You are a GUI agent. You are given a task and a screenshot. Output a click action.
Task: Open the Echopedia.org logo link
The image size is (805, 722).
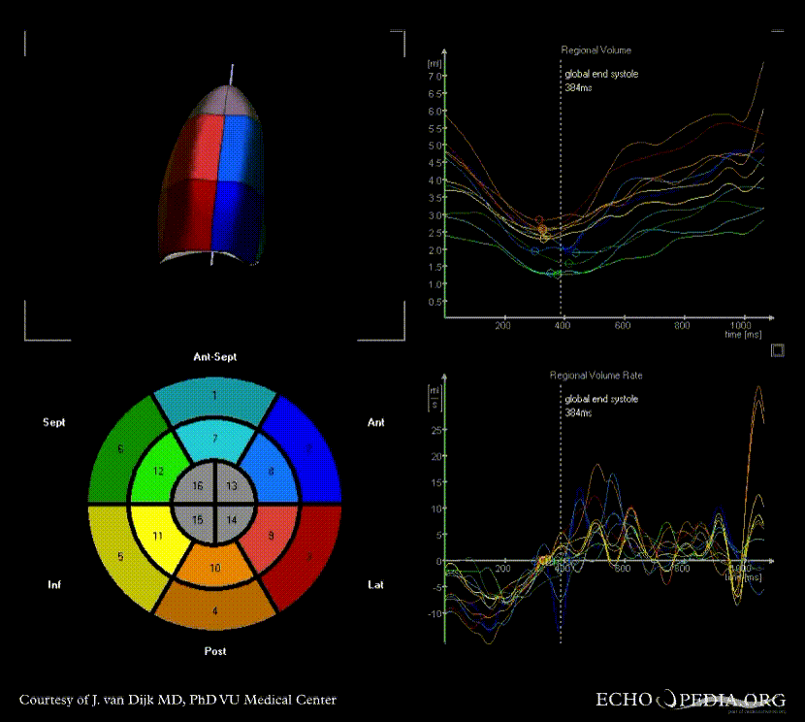click(692, 700)
